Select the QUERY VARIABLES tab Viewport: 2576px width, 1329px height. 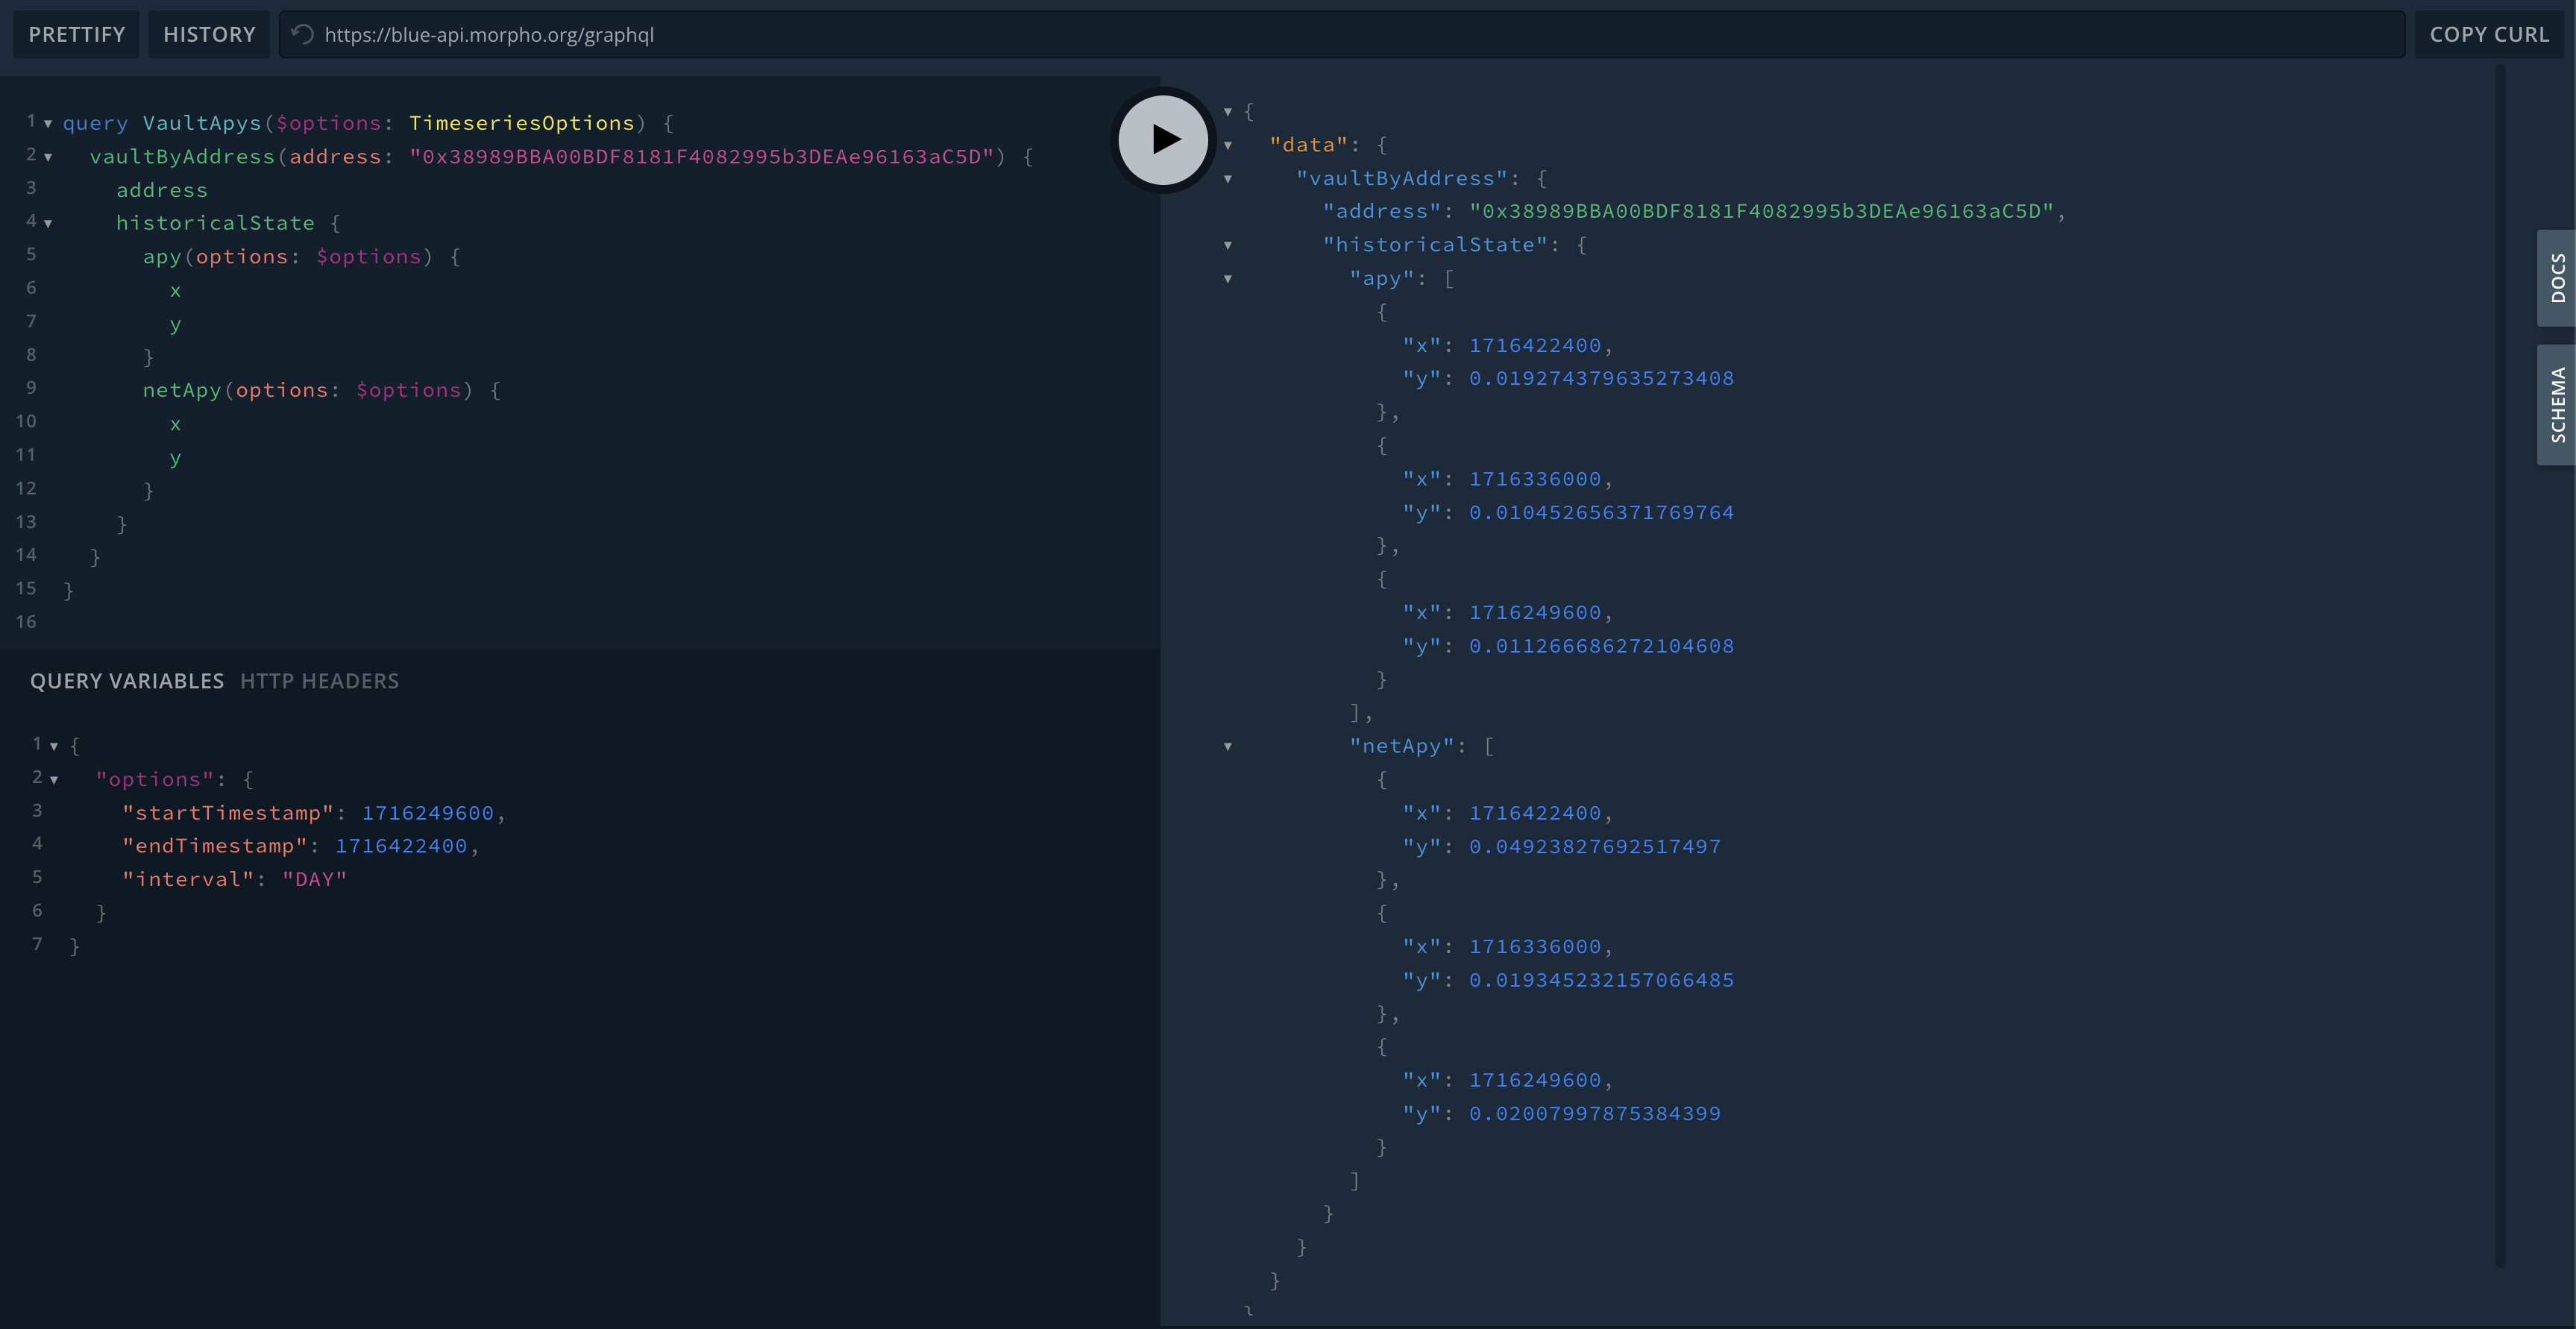pos(127,681)
